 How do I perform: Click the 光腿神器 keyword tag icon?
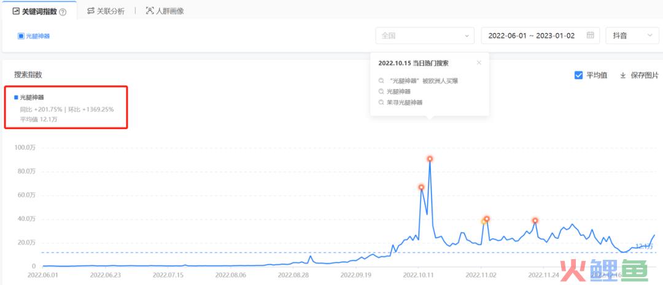coord(21,36)
